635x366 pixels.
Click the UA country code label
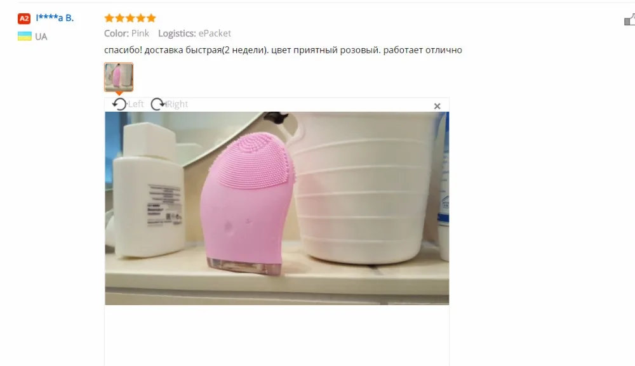41,37
